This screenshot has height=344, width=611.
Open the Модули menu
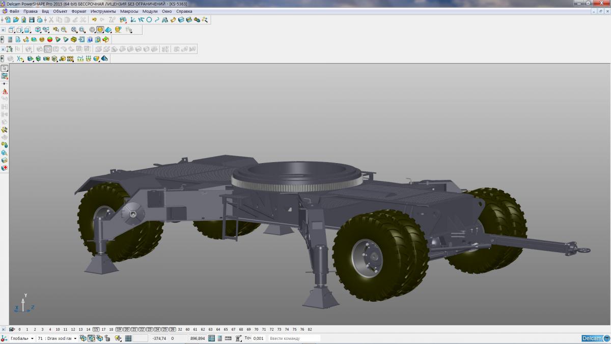pos(150,11)
